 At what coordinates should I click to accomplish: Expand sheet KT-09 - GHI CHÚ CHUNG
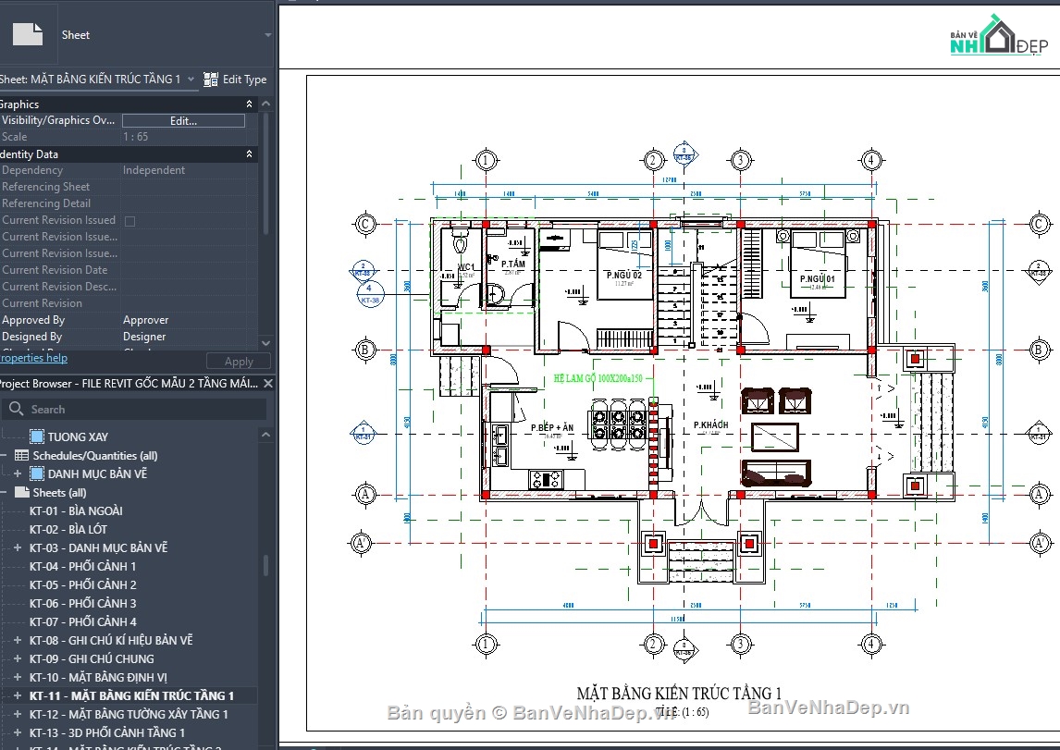click(x=18, y=658)
